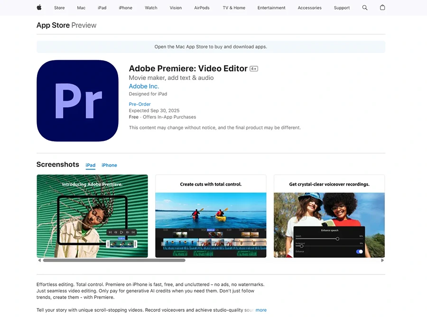Click the skip-to-end icon in the playback controls
Image resolution: width=427 pixels, height=317 pixels.
point(133,232)
